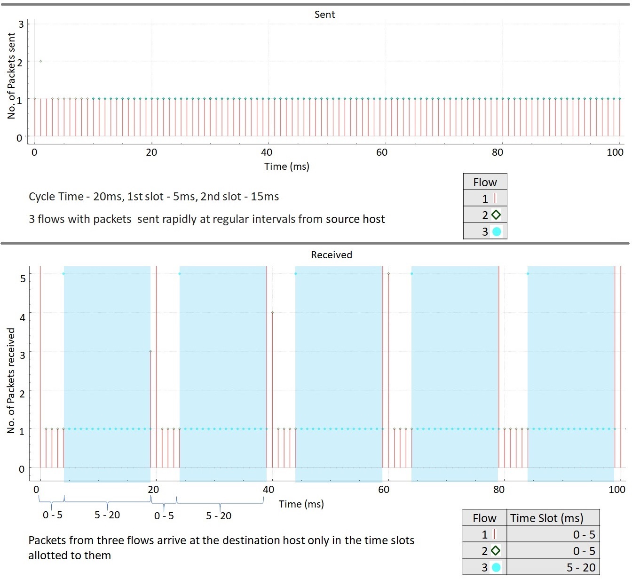Click flow 2 diamond marker in upper legend

tap(496, 215)
